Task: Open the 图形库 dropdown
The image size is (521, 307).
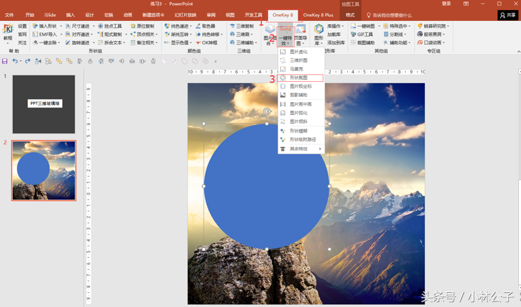Action: [319, 36]
